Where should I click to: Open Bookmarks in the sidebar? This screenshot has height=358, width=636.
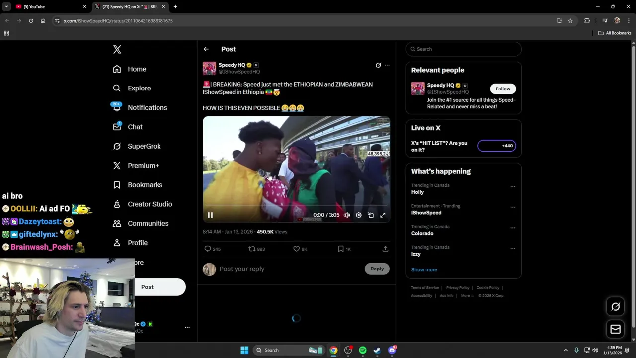click(x=138, y=185)
